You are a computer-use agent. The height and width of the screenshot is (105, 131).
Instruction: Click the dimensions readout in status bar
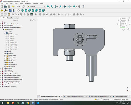point(121,99)
